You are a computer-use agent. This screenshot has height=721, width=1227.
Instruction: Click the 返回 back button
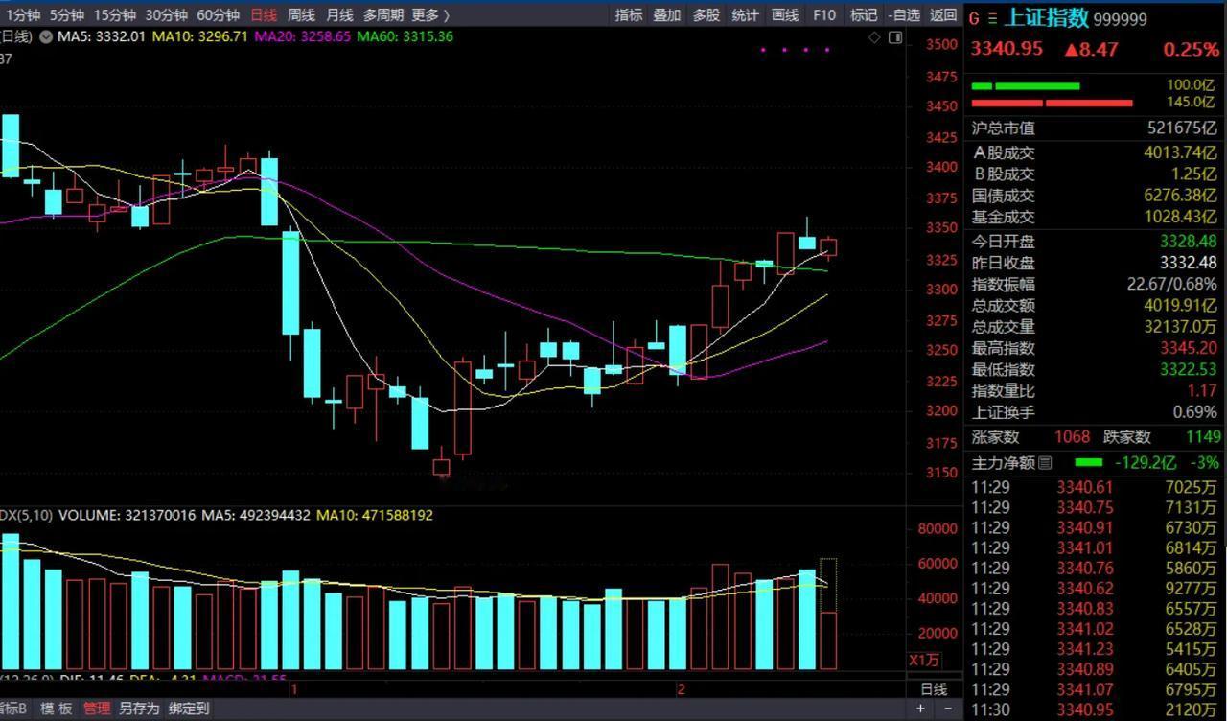pyautogui.click(x=943, y=15)
